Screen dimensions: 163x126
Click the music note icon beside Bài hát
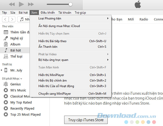tap(6, 50)
